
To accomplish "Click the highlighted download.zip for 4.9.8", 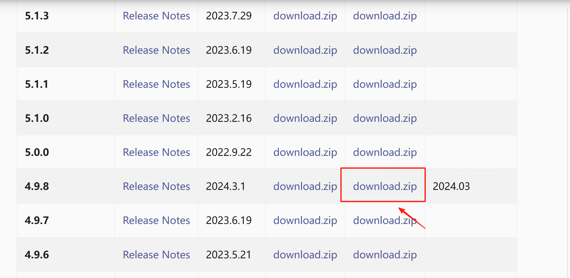I will coord(385,186).
